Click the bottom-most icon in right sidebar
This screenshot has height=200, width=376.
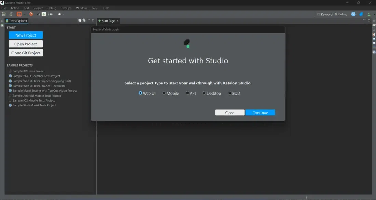click(x=374, y=52)
